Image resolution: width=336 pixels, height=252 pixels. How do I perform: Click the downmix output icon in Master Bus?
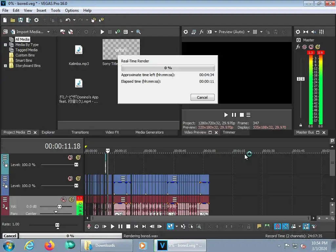pyautogui.click(x=306, y=32)
